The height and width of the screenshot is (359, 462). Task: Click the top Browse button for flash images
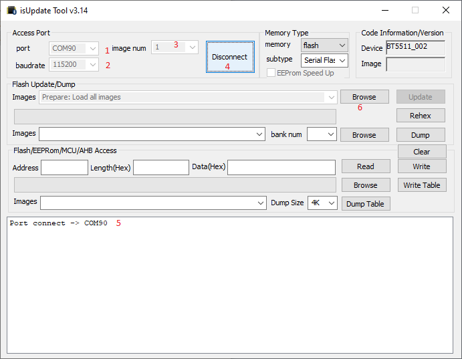click(364, 97)
